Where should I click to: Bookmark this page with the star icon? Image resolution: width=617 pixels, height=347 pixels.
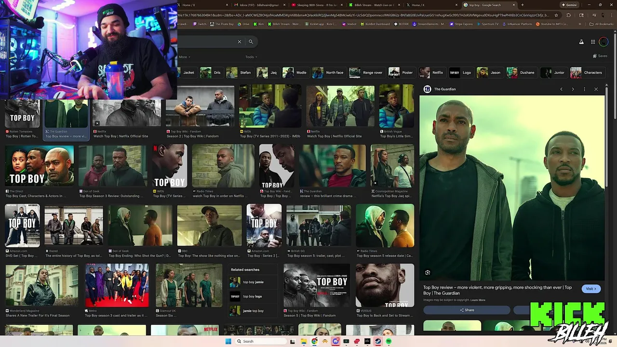click(x=556, y=15)
